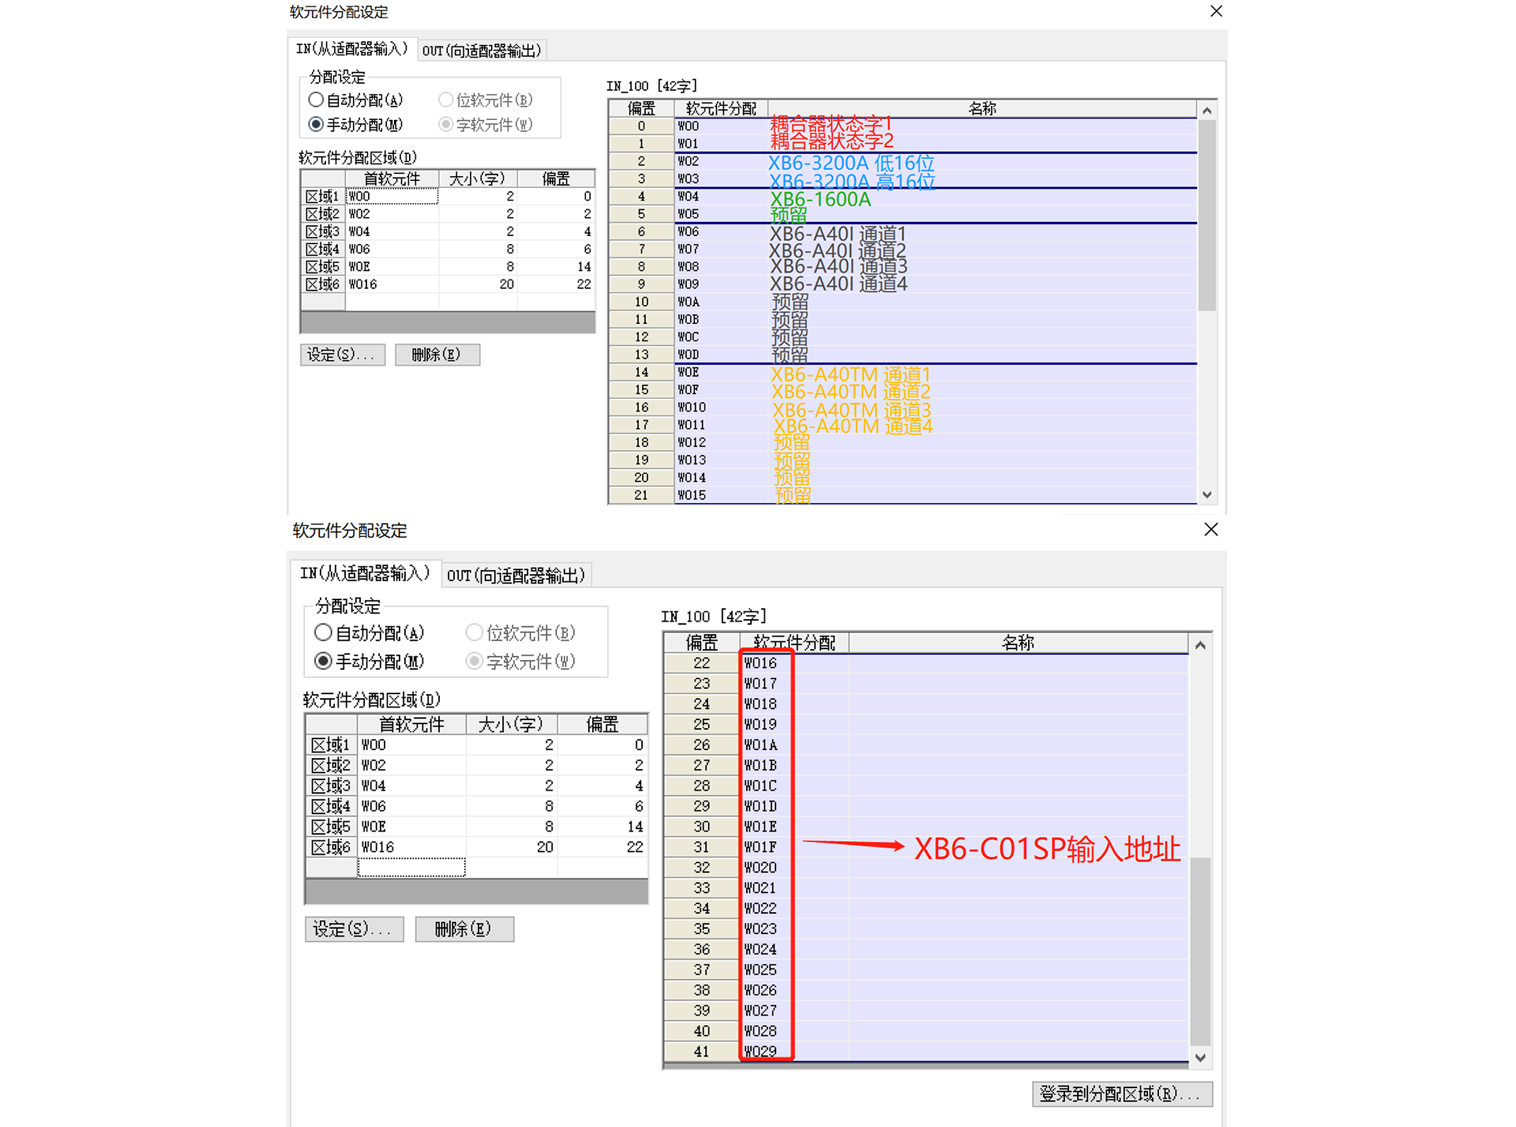Select 区域2 row header in upper dialog
This screenshot has height=1127, width=1516.
click(x=322, y=214)
